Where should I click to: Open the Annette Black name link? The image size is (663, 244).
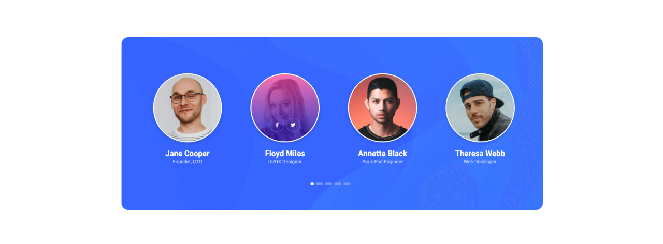point(382,154)
